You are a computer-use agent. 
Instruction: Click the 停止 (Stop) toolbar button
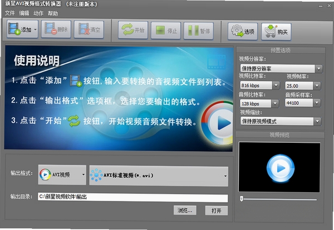tap(166, 31)
